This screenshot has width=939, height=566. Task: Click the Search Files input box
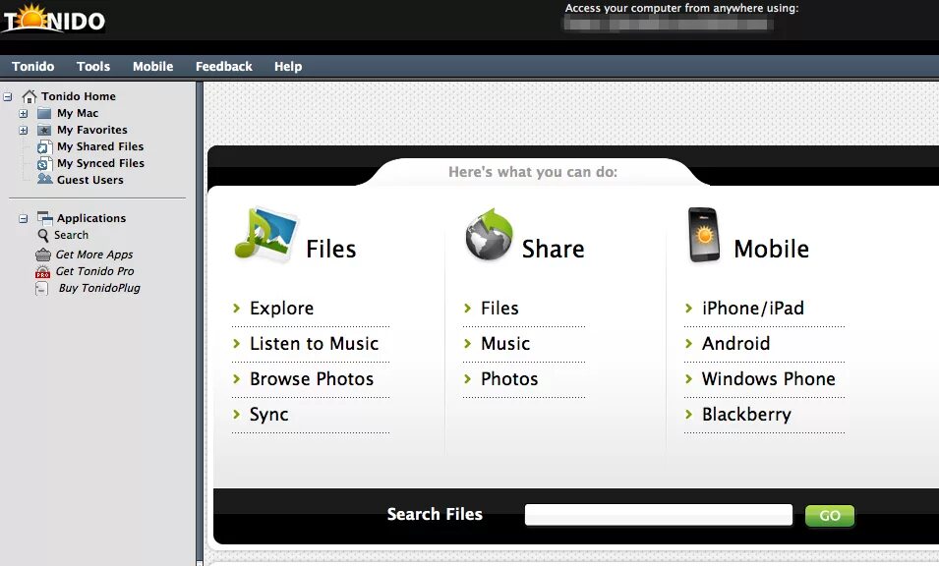pyautogui.click(x=658, y=515)
